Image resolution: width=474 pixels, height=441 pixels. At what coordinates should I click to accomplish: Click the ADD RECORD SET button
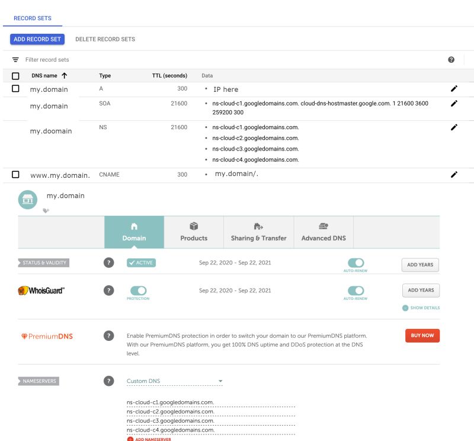tap(37, 39)
